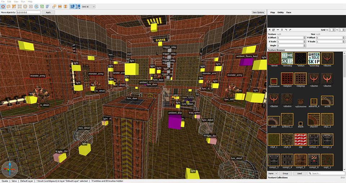Open the Run menu

pyautogui.click(x=23, y=1)
